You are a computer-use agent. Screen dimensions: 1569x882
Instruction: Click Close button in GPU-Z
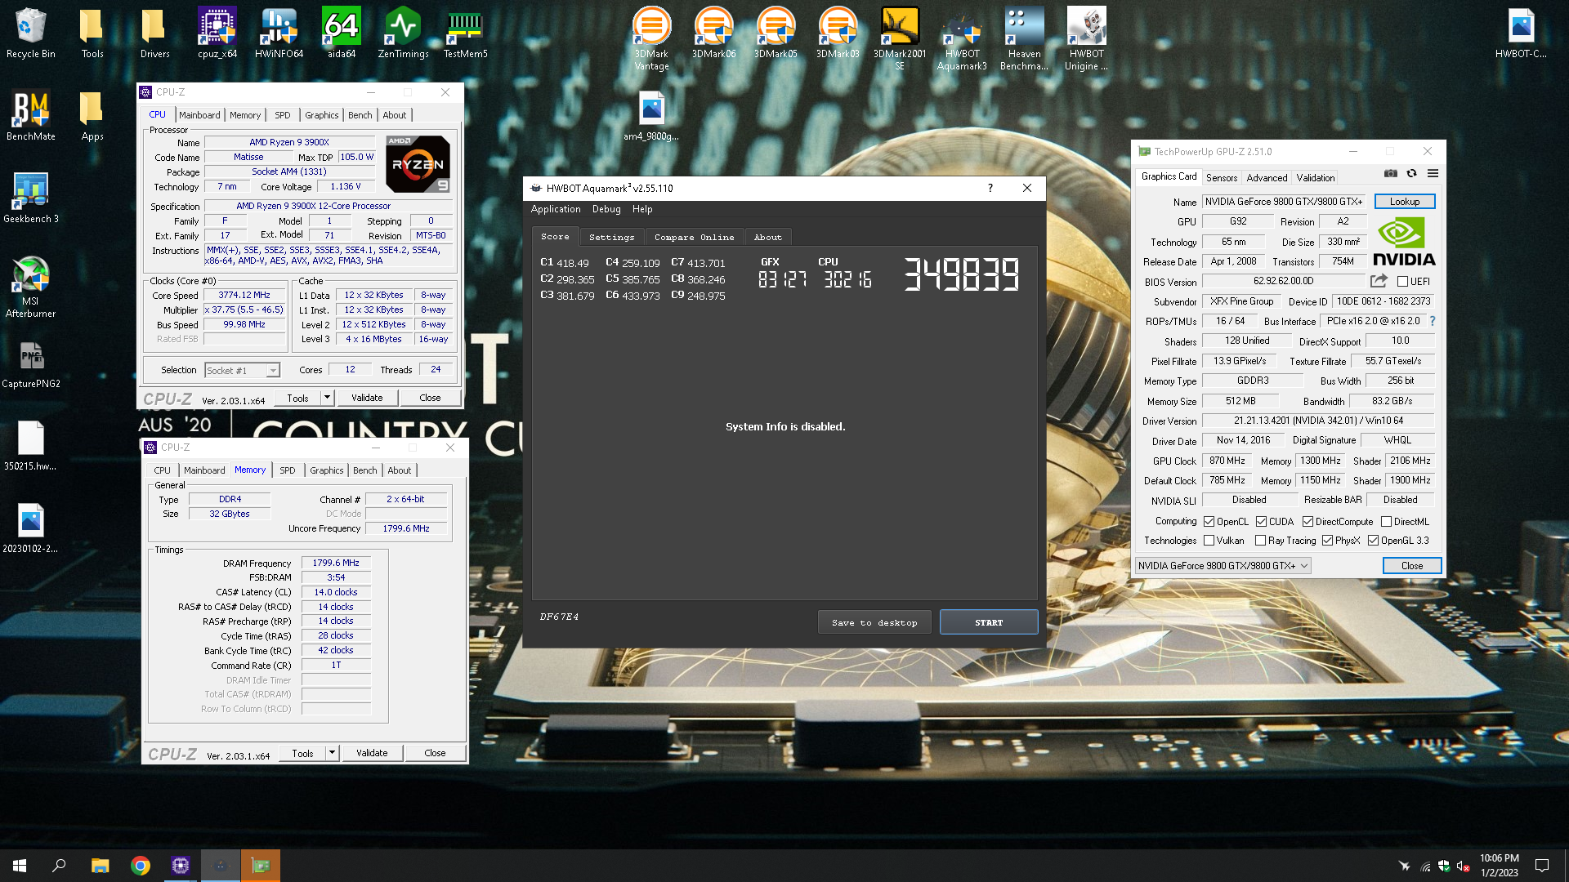[x=1412, y=565]
